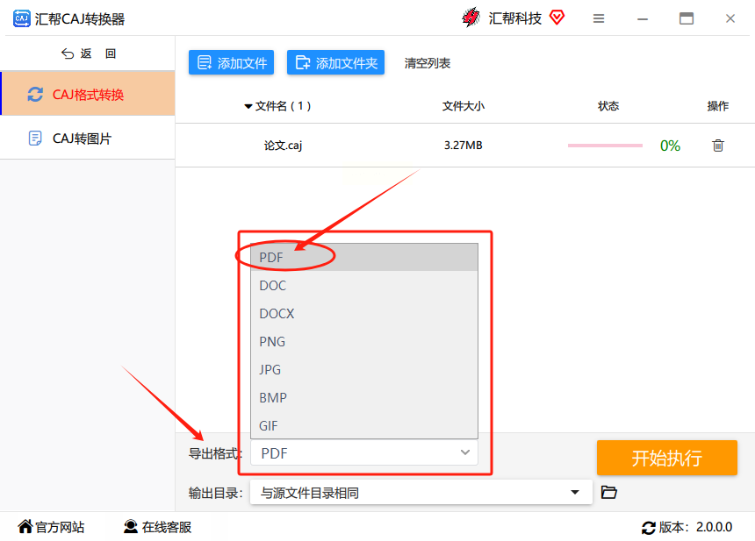Screen dimensions: 755x541
Task: Choose DOC in the format list
Action: coord(364,286)
